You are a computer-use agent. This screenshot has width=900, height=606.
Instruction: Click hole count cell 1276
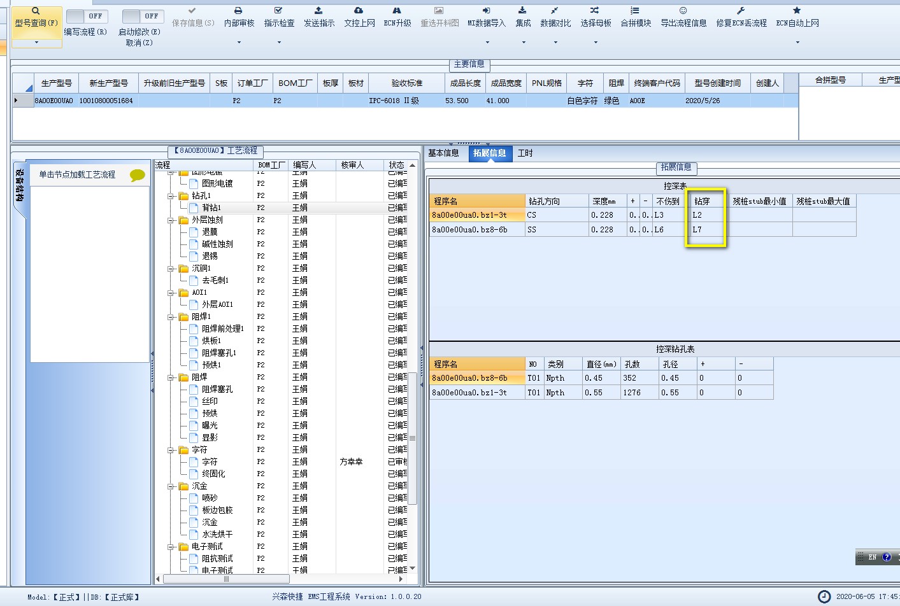coord(639,393)
